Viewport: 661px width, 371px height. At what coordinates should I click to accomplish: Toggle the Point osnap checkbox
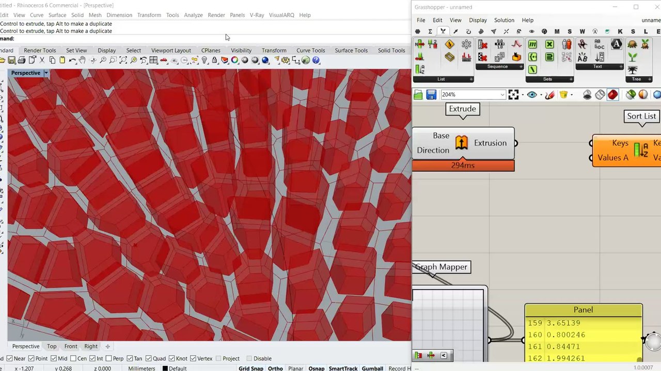point(31,359)
